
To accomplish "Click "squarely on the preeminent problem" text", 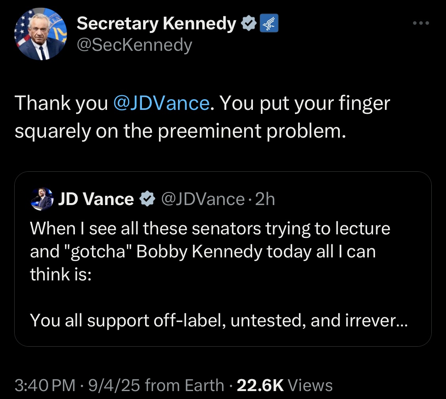I will click(180, 131).
